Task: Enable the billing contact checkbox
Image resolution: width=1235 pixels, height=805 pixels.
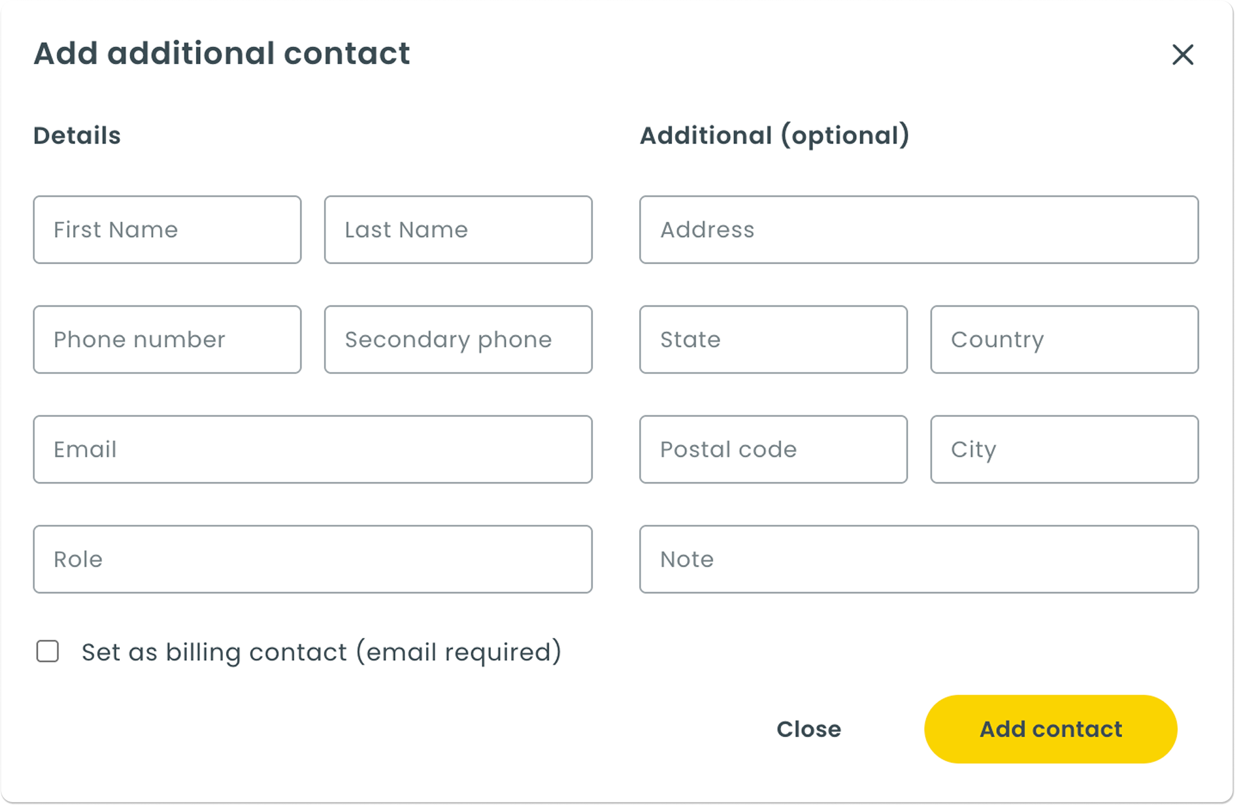Action: pos(48,652)
